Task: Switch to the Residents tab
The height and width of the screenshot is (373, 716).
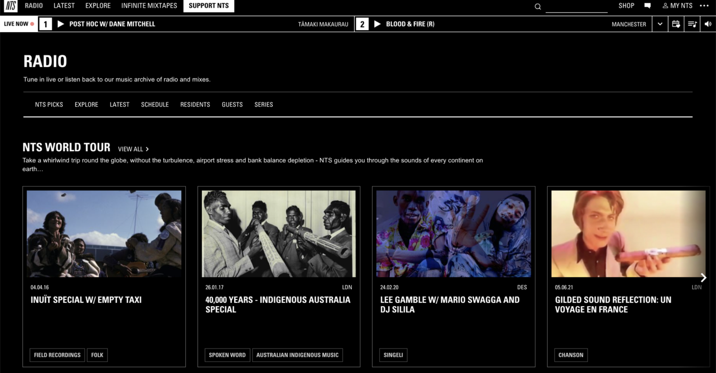Action: click(x=195, y=105)
